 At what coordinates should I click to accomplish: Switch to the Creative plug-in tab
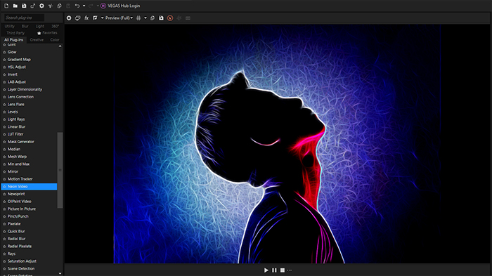pos(37,40)
